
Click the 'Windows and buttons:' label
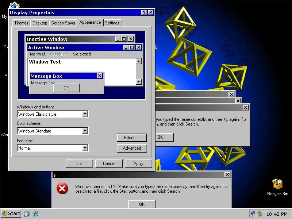(36, 107)
